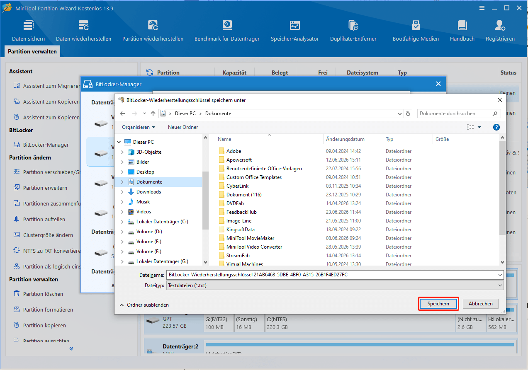The image size is (528, 370).
Task: Launch Partition wiederherstellen wizard
Action: (x=153, y=31)
